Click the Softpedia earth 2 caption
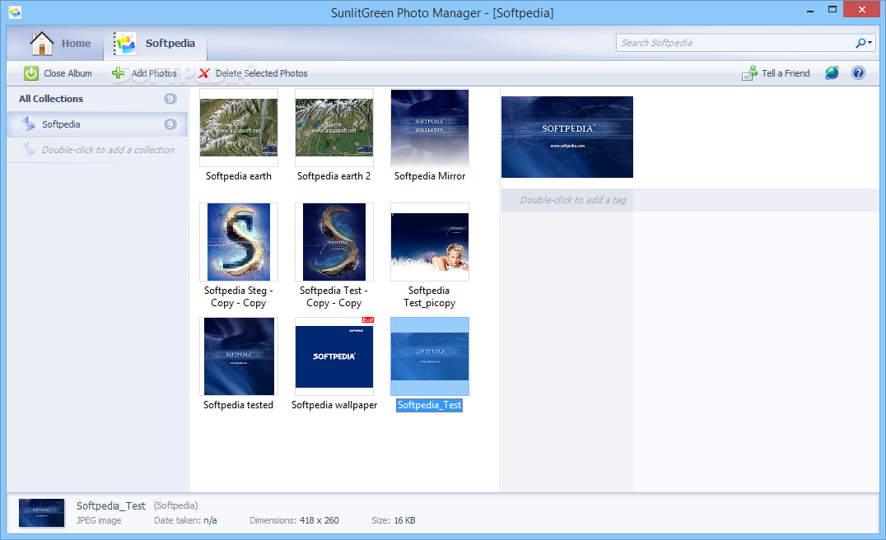Screen dimensions: 886x540 tap(334, 176)
